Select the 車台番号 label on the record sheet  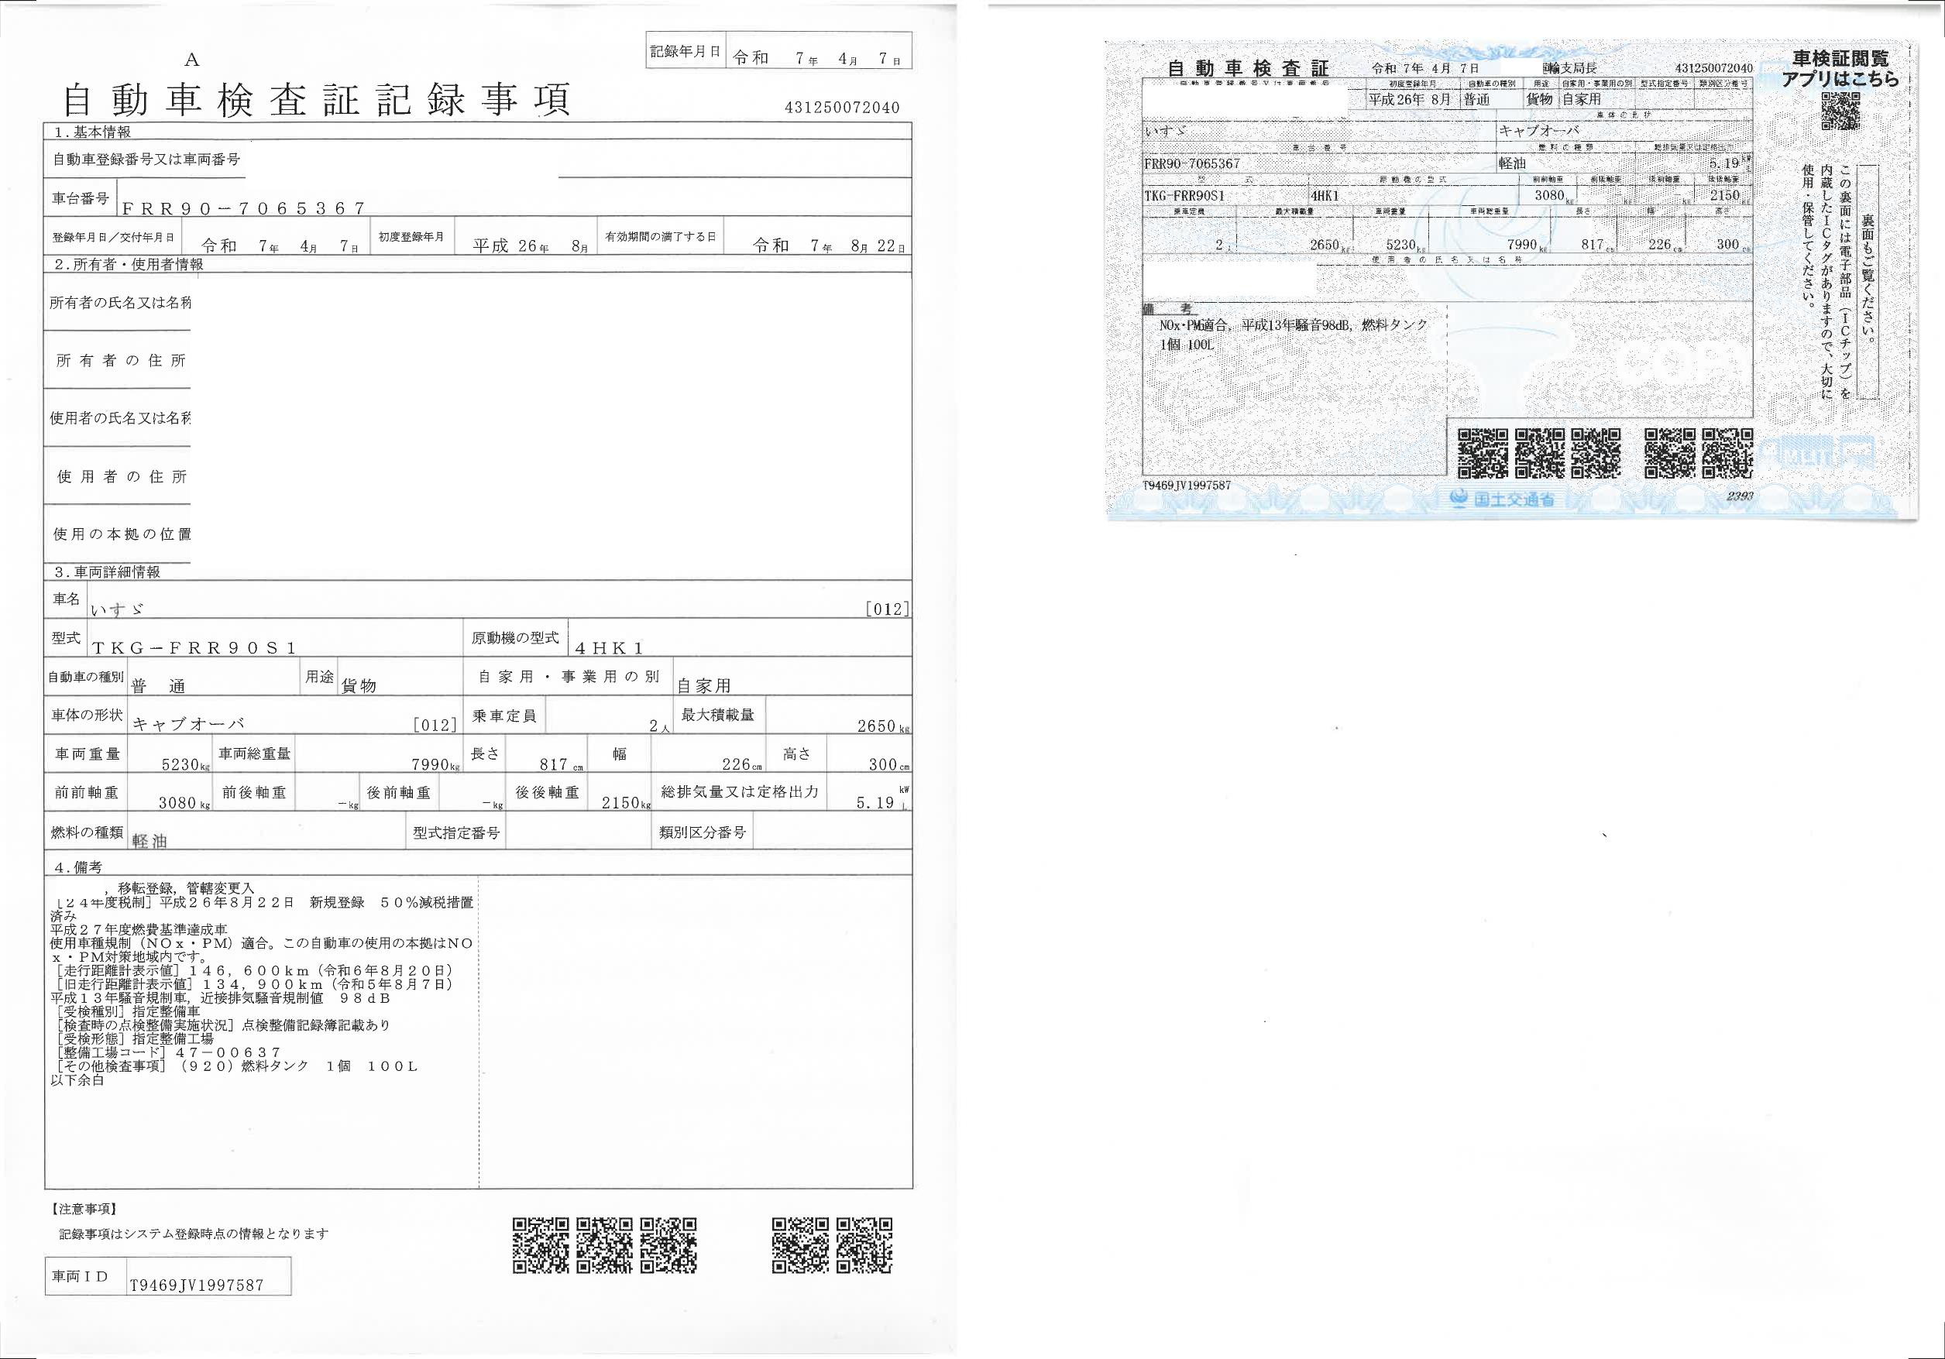coord(81,198)
